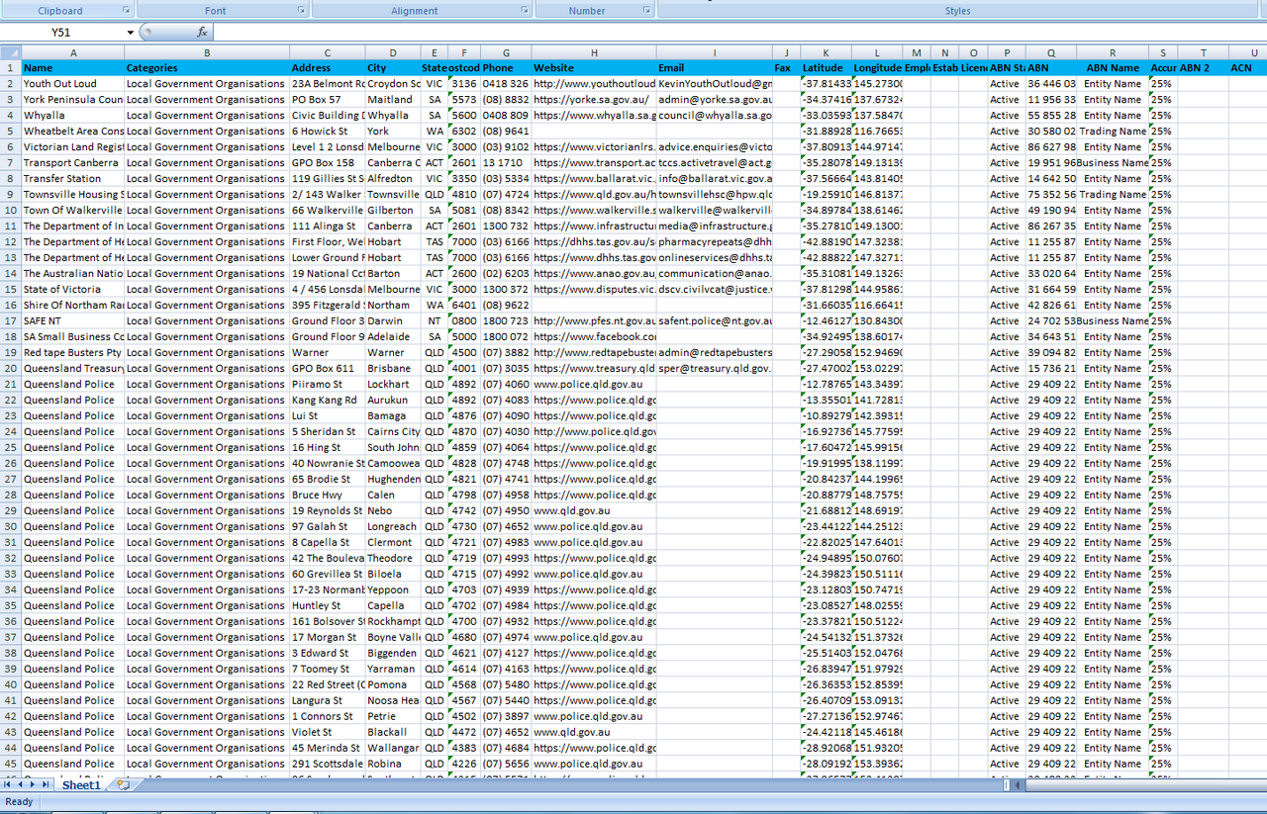The height and width of the screenshot is (814, 1267).
Task: Open the Number format dialog launcher
Action: coord(647,10)
